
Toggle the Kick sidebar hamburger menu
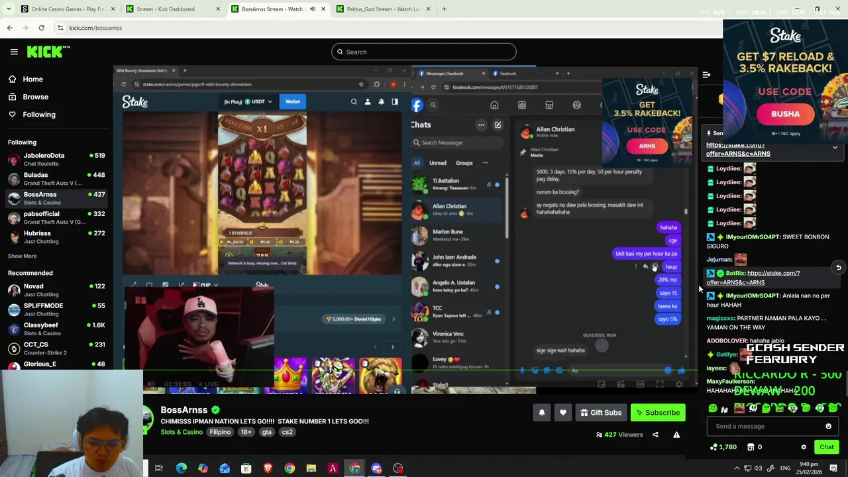coord(14,52)
